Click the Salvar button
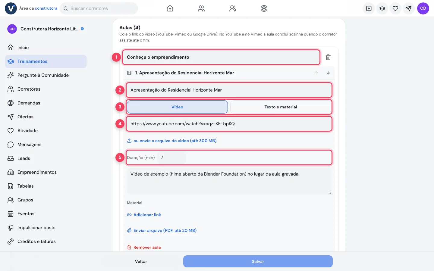Viewport: 434px width, 271px height. 258,261
